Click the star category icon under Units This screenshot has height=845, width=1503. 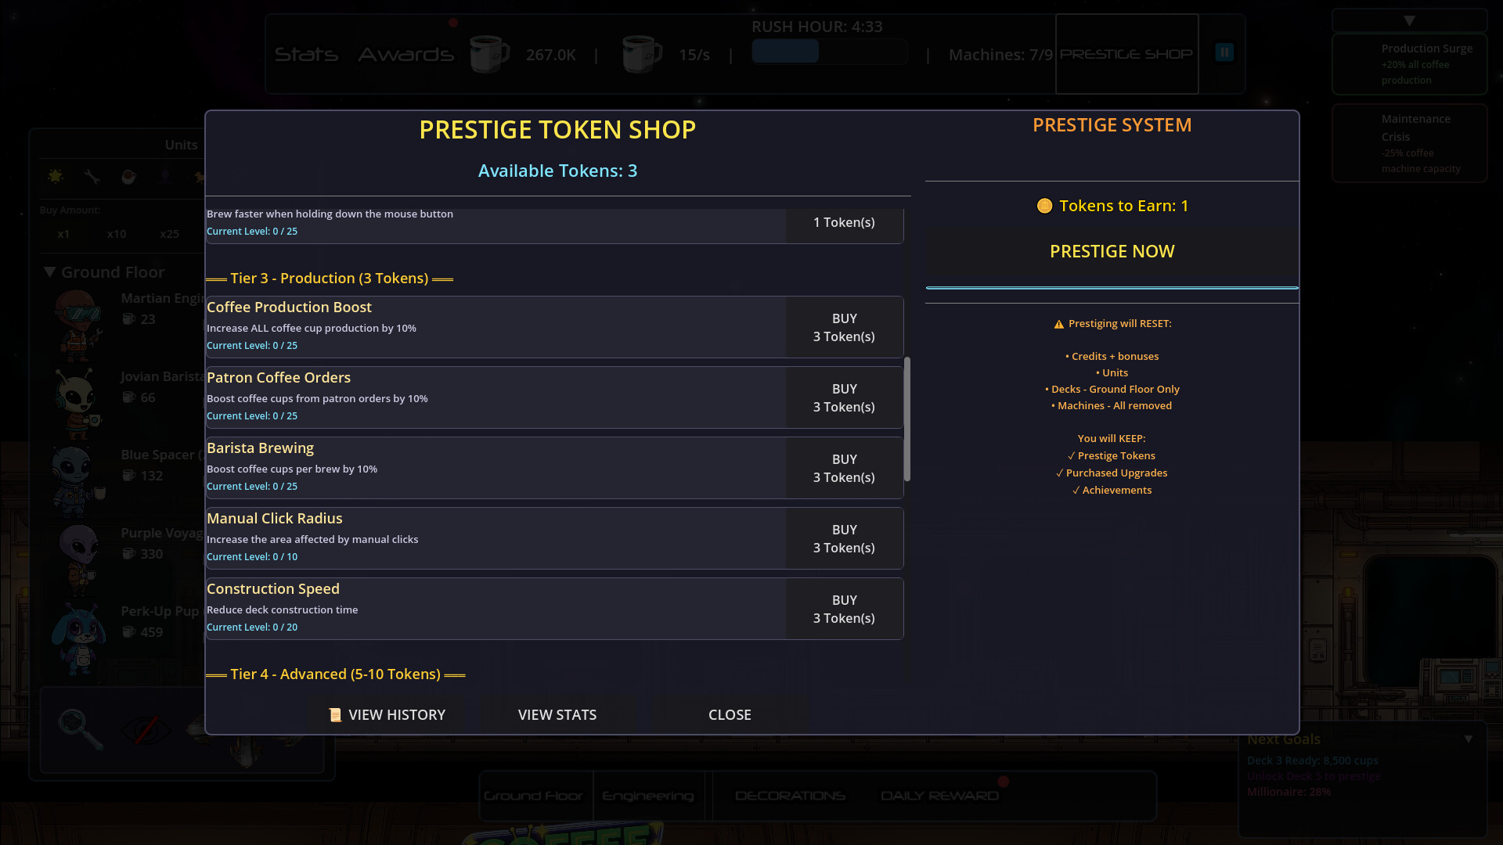click(56, 176)
